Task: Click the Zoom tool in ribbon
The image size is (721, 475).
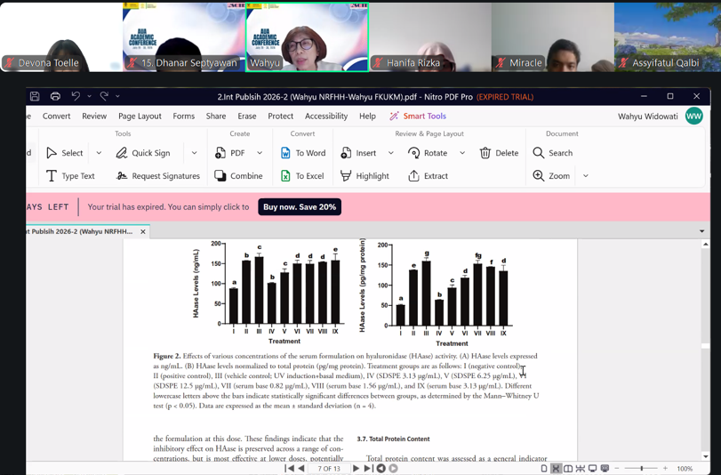Action: (551, 176)
